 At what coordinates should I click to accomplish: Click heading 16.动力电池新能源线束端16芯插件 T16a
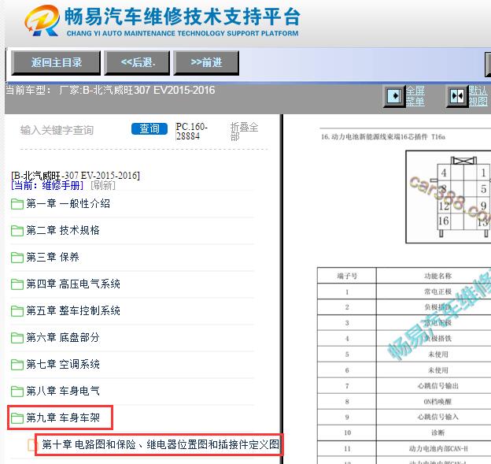(x=383, y=137)
